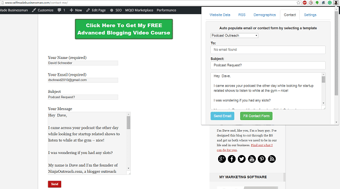Click the browser address bar URL
This screenshot has height=189, width=340.
[36, 3]
